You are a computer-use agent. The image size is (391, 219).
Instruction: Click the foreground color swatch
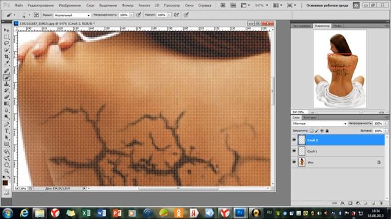(x=5, y=182)
